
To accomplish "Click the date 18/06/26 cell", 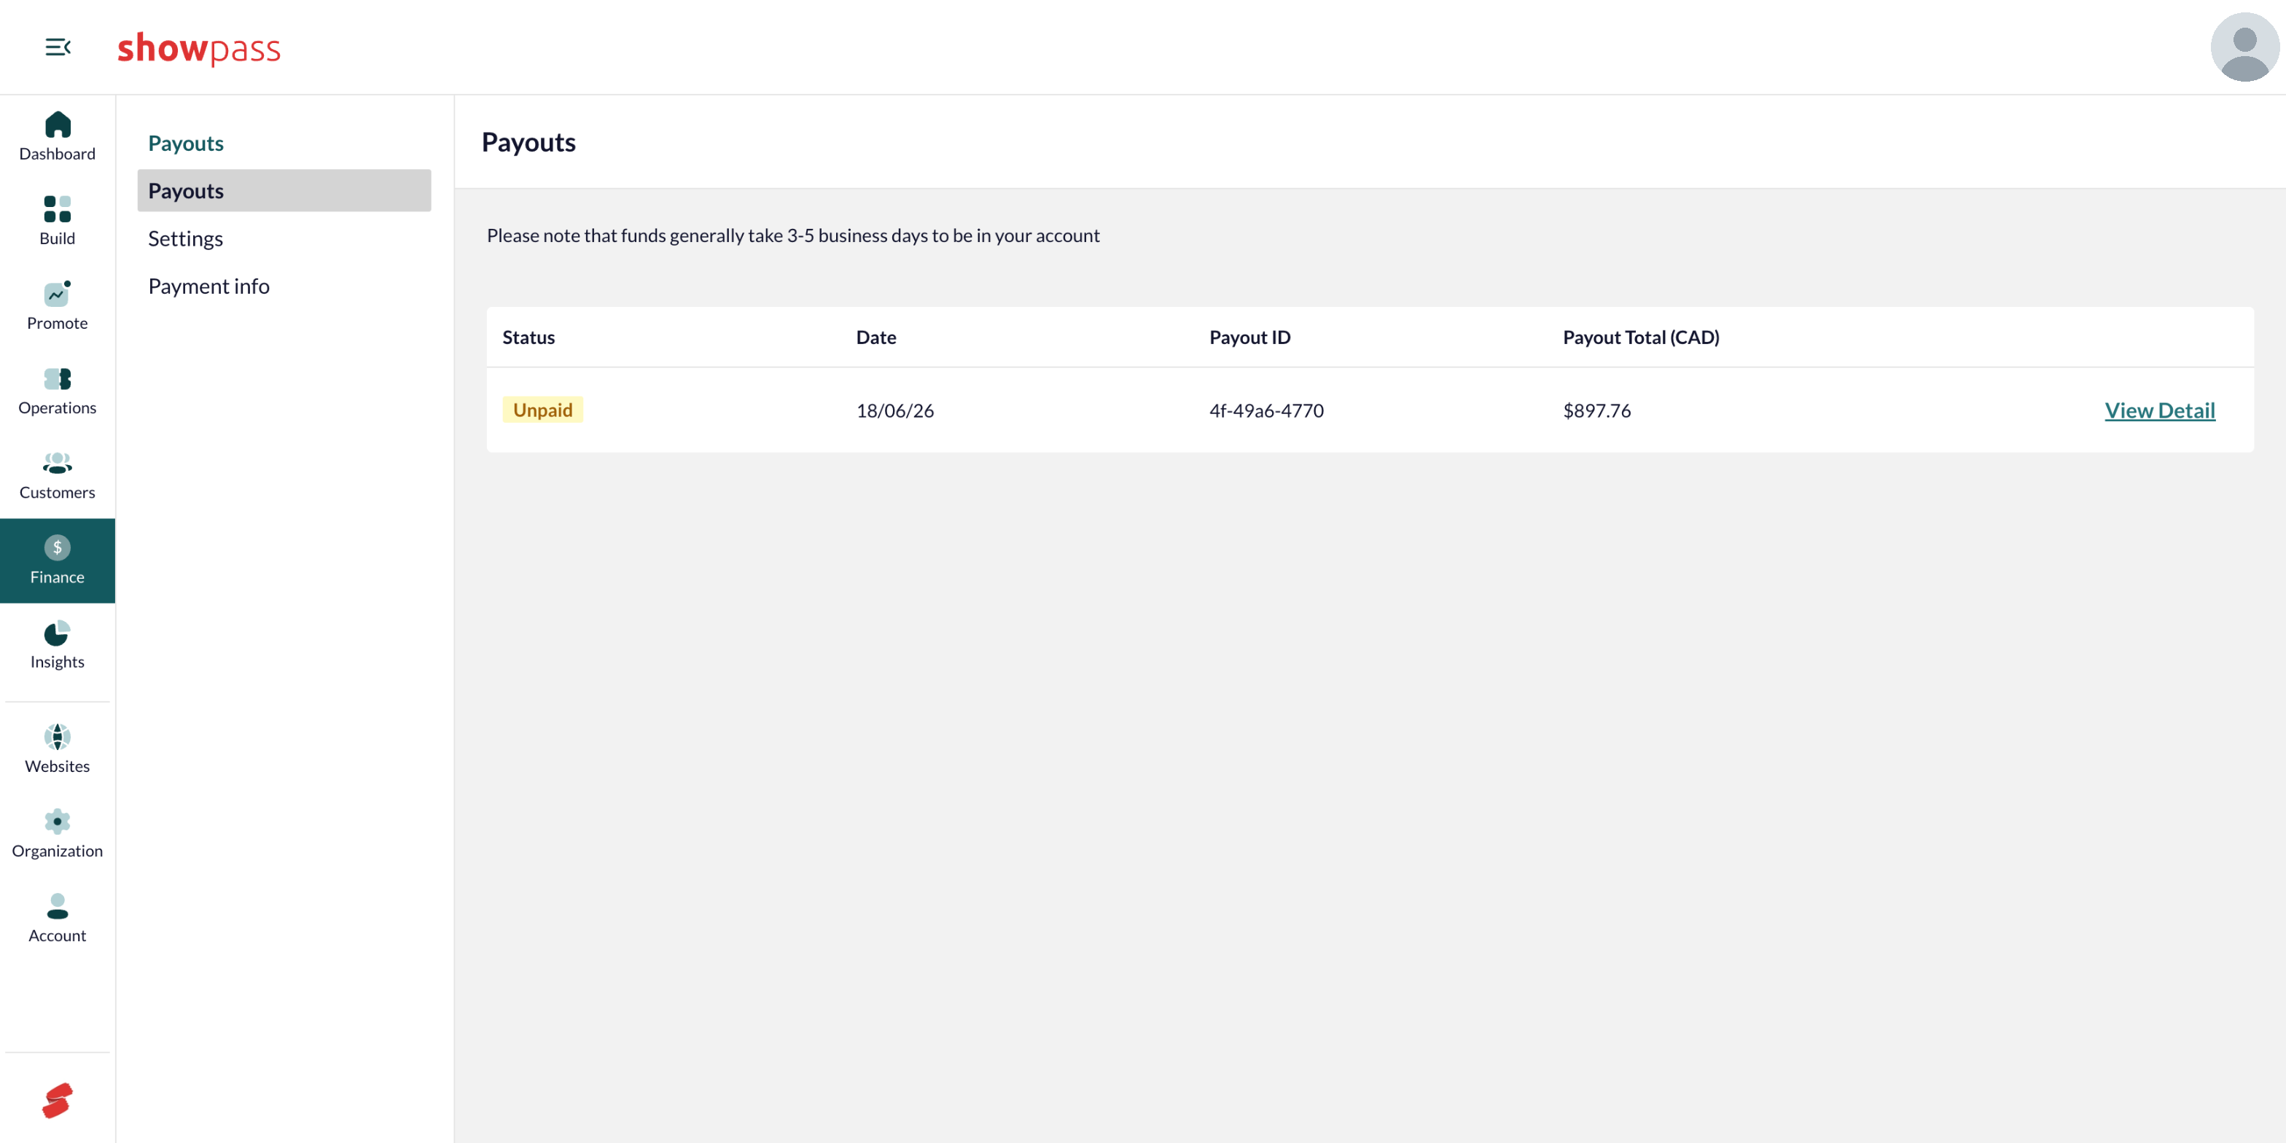I will coord(894,410).
